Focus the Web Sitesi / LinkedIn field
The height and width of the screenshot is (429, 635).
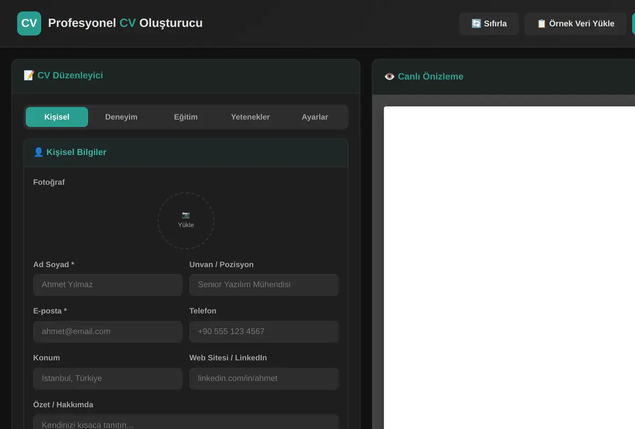(264, 379)
